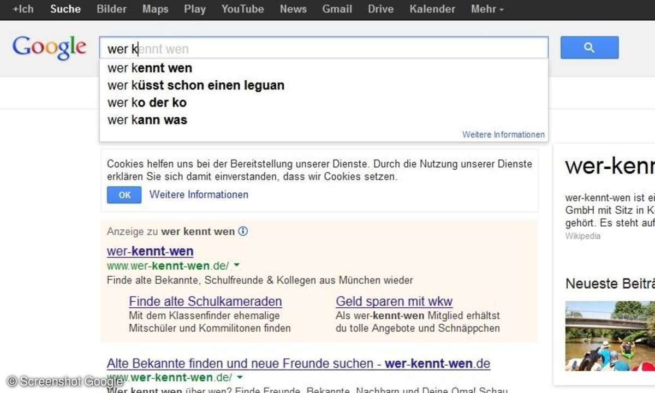Go to Bilder search
Image resolution: width=655 pixels, height=393 pixels.
point(111,9)
